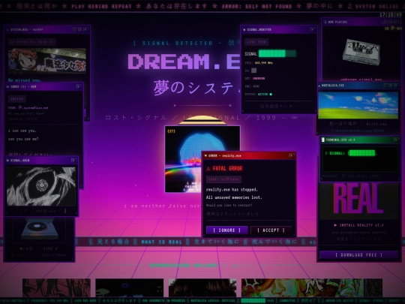Click the play icon under the turntable
Viewport: 405px width, 304px height.
click(22, 248)
